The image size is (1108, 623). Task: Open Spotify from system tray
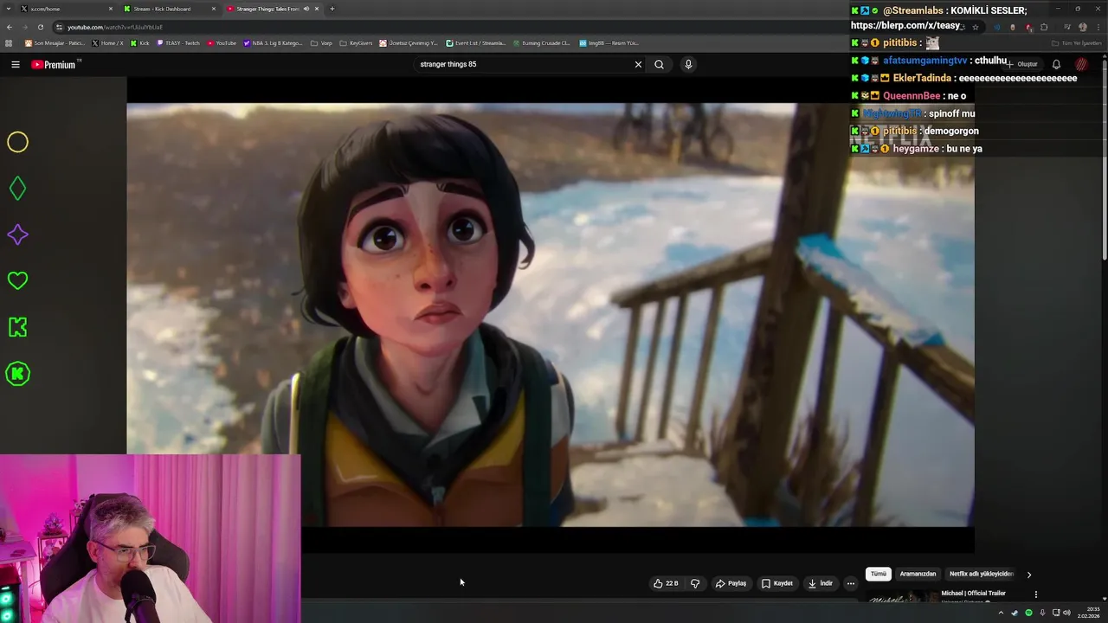point(1028,613)
